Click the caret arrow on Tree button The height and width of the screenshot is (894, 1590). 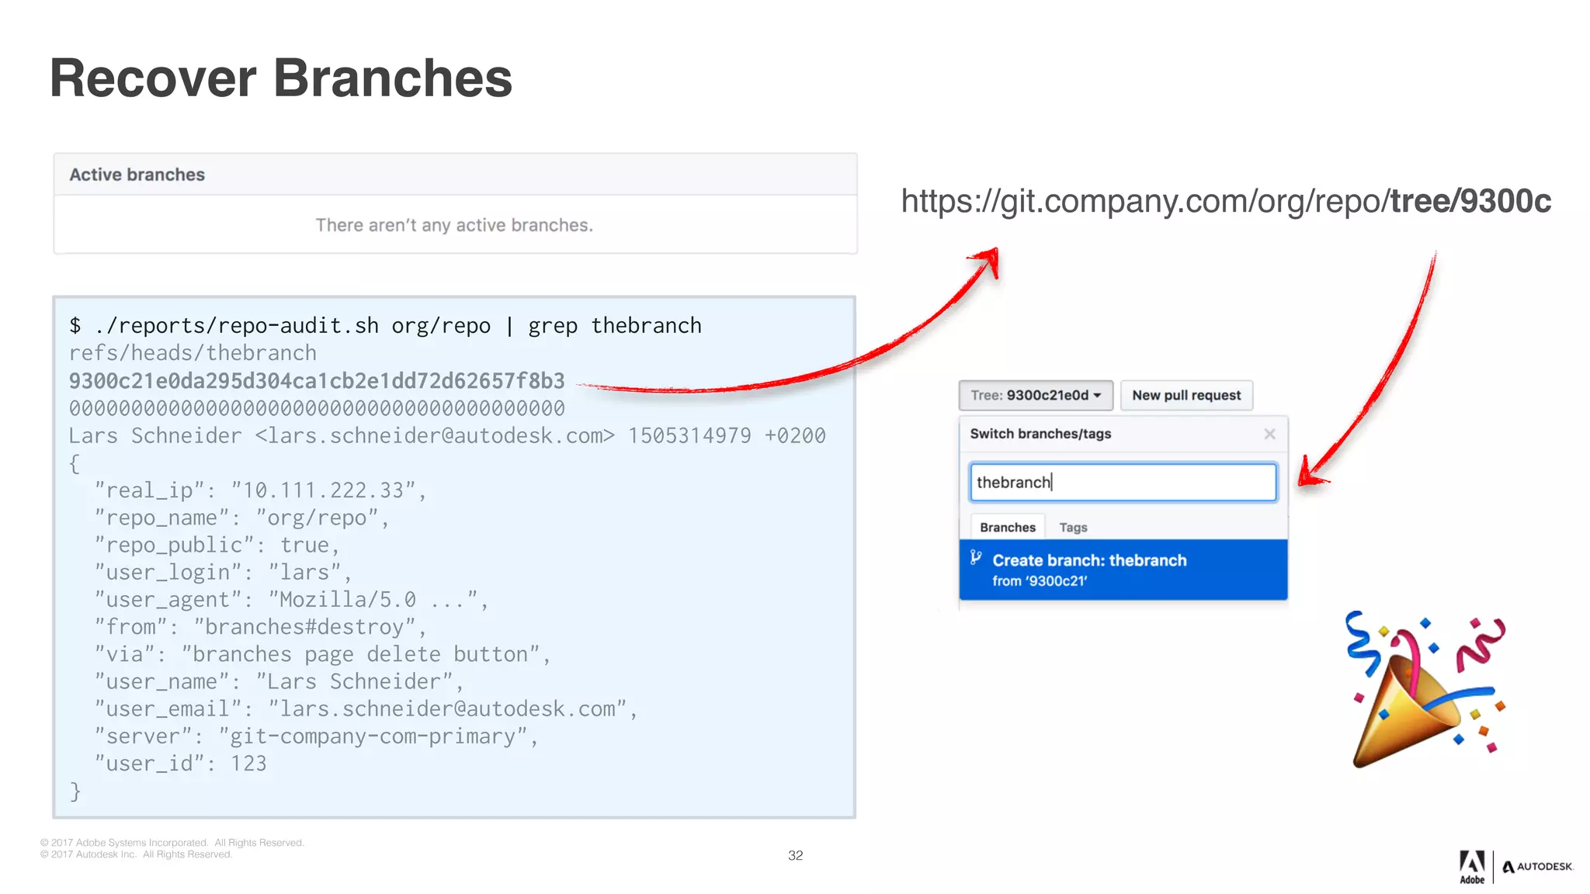click(1098, 395)
